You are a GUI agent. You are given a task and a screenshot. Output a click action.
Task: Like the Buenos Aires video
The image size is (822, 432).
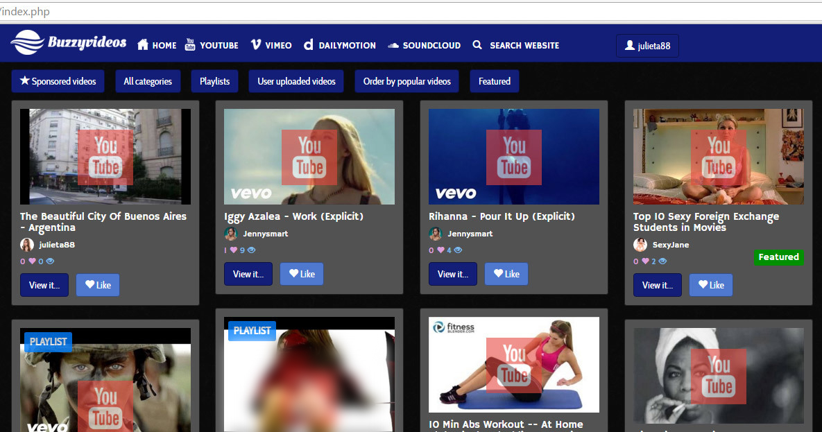tap(98, 285)
